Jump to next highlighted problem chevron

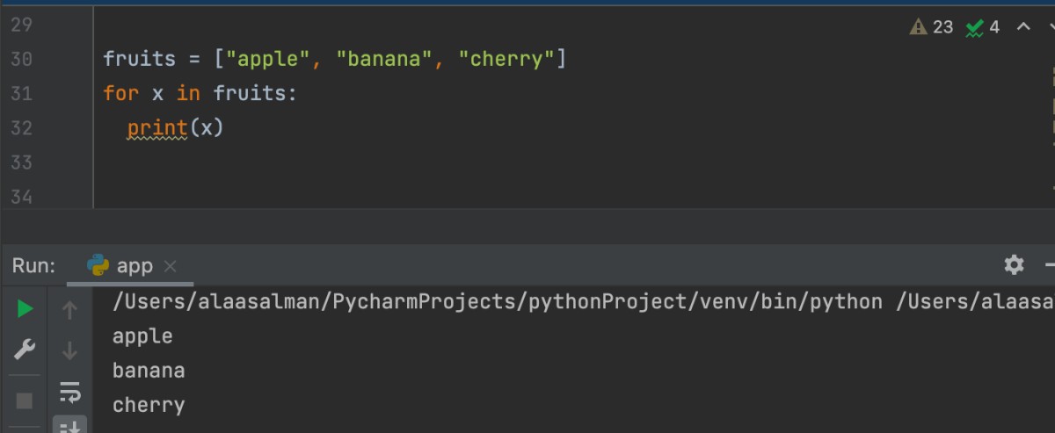[1051, 26]
